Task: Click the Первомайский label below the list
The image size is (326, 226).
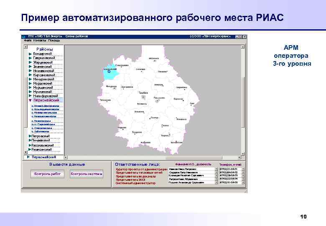Action: coord(44,157)
